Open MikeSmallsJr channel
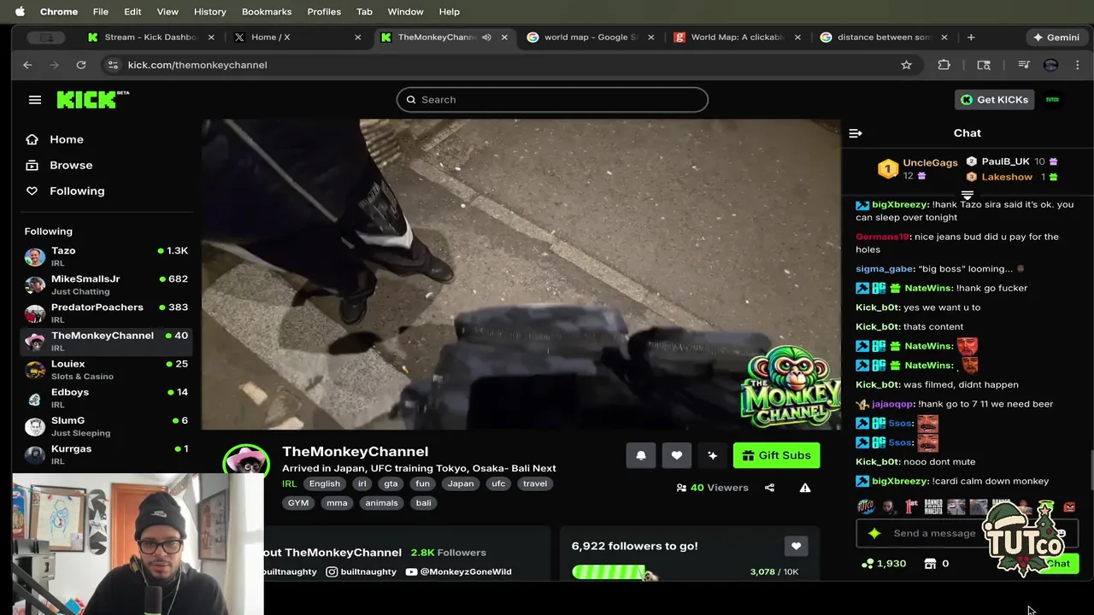Image resolution: width=1094 pixels, height=615 pixels. (106, 284)
